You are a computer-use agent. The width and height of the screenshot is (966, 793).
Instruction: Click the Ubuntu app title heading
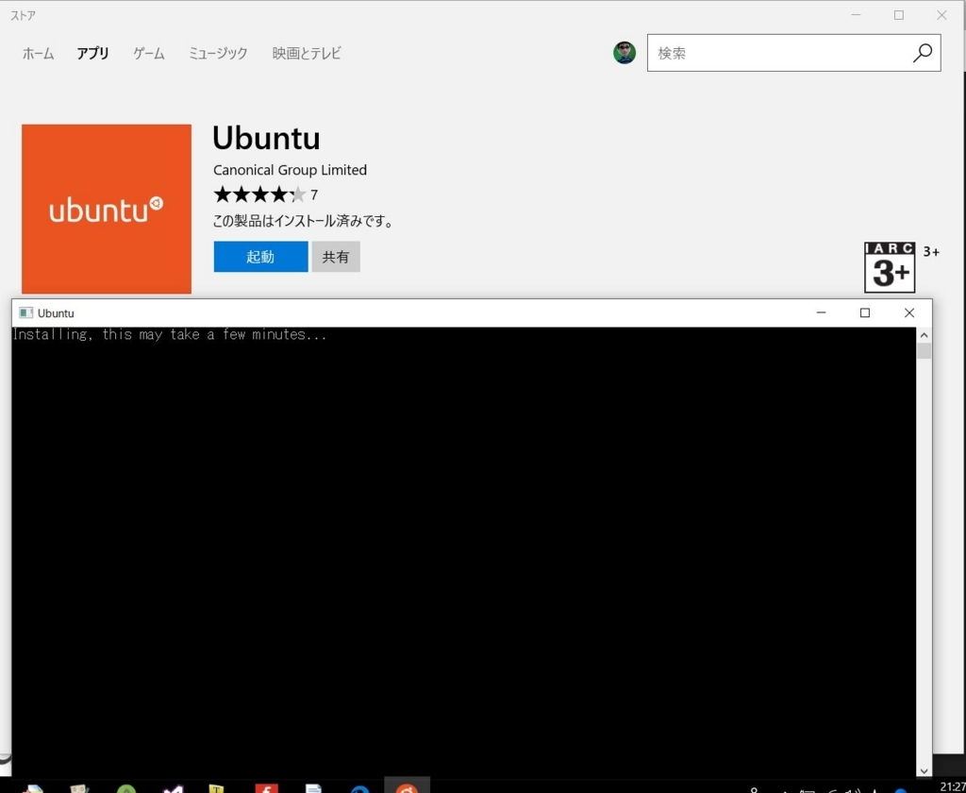[x=266, y=138]
